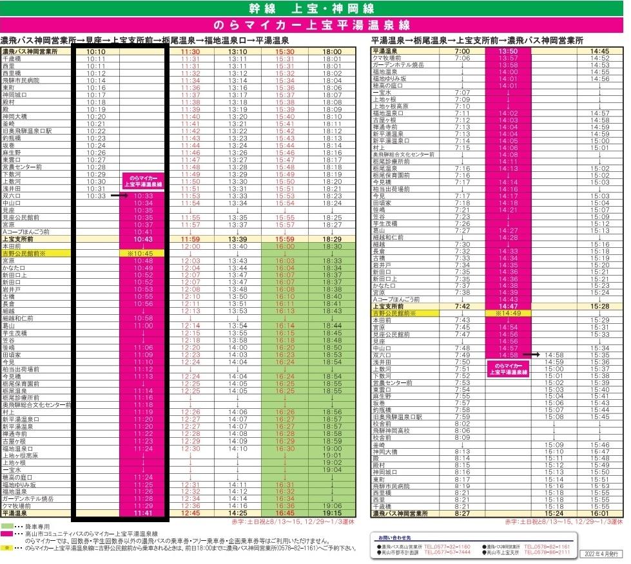Click the 18:00 departure in top row of left table
This screenshot has height=564, width=631.
(x=333, y=52)
